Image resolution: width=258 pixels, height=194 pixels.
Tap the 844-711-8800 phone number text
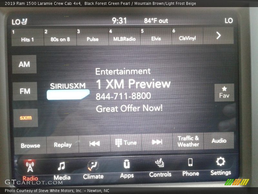coord(123,96)
